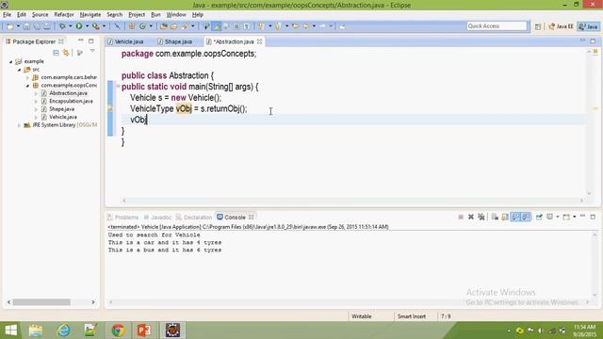The height and width of the screenshot is (339, 603).
Task: Expand JRE System Library node
Action: (19, 125)
